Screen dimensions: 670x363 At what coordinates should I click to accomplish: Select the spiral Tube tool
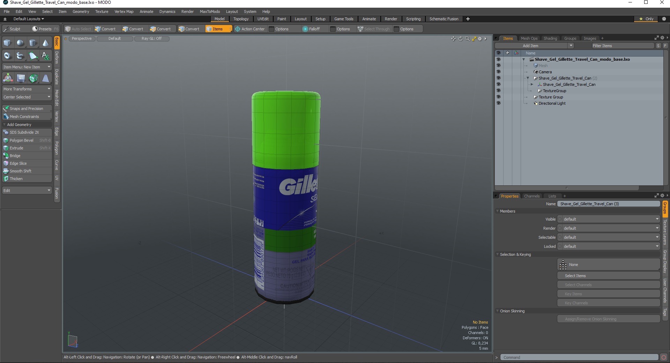(20, 55)
